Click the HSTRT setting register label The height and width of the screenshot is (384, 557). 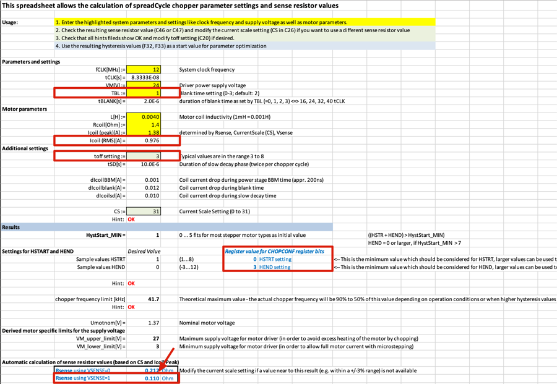tap(275, 259)
